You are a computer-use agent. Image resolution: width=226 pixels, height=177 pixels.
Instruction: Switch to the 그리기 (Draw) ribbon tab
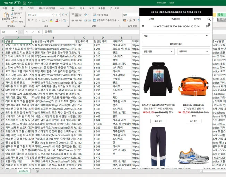(31, 8)
